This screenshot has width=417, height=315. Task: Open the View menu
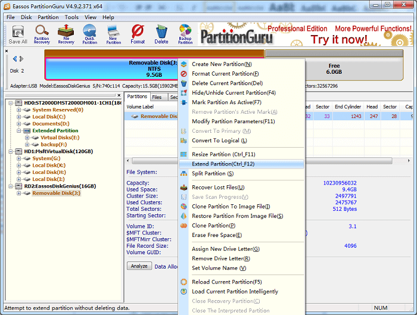91,17
